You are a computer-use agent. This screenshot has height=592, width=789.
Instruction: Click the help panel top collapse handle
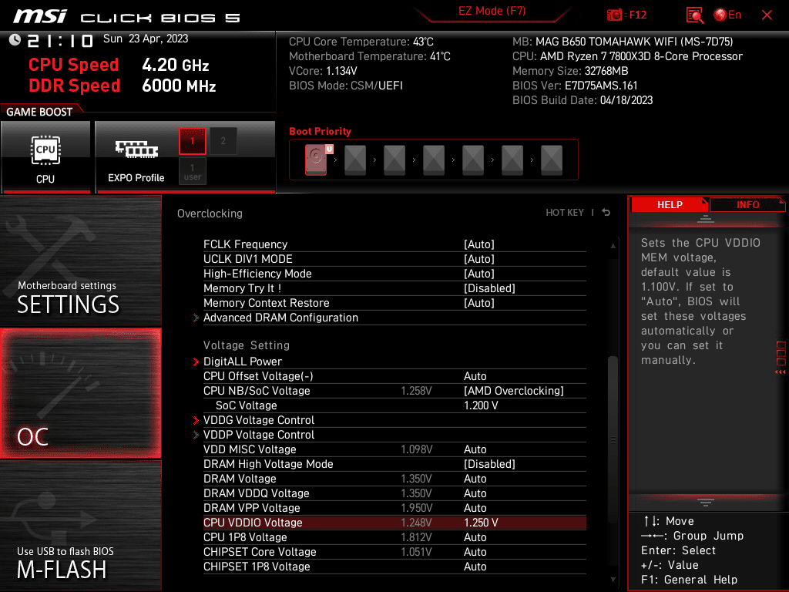tap(706, 219)
